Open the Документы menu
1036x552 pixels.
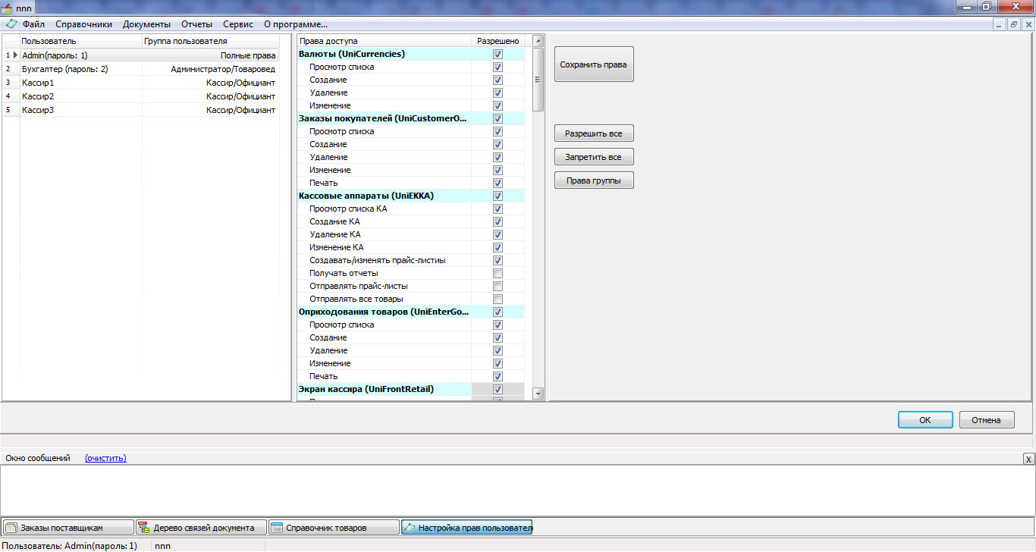(146, 24)
